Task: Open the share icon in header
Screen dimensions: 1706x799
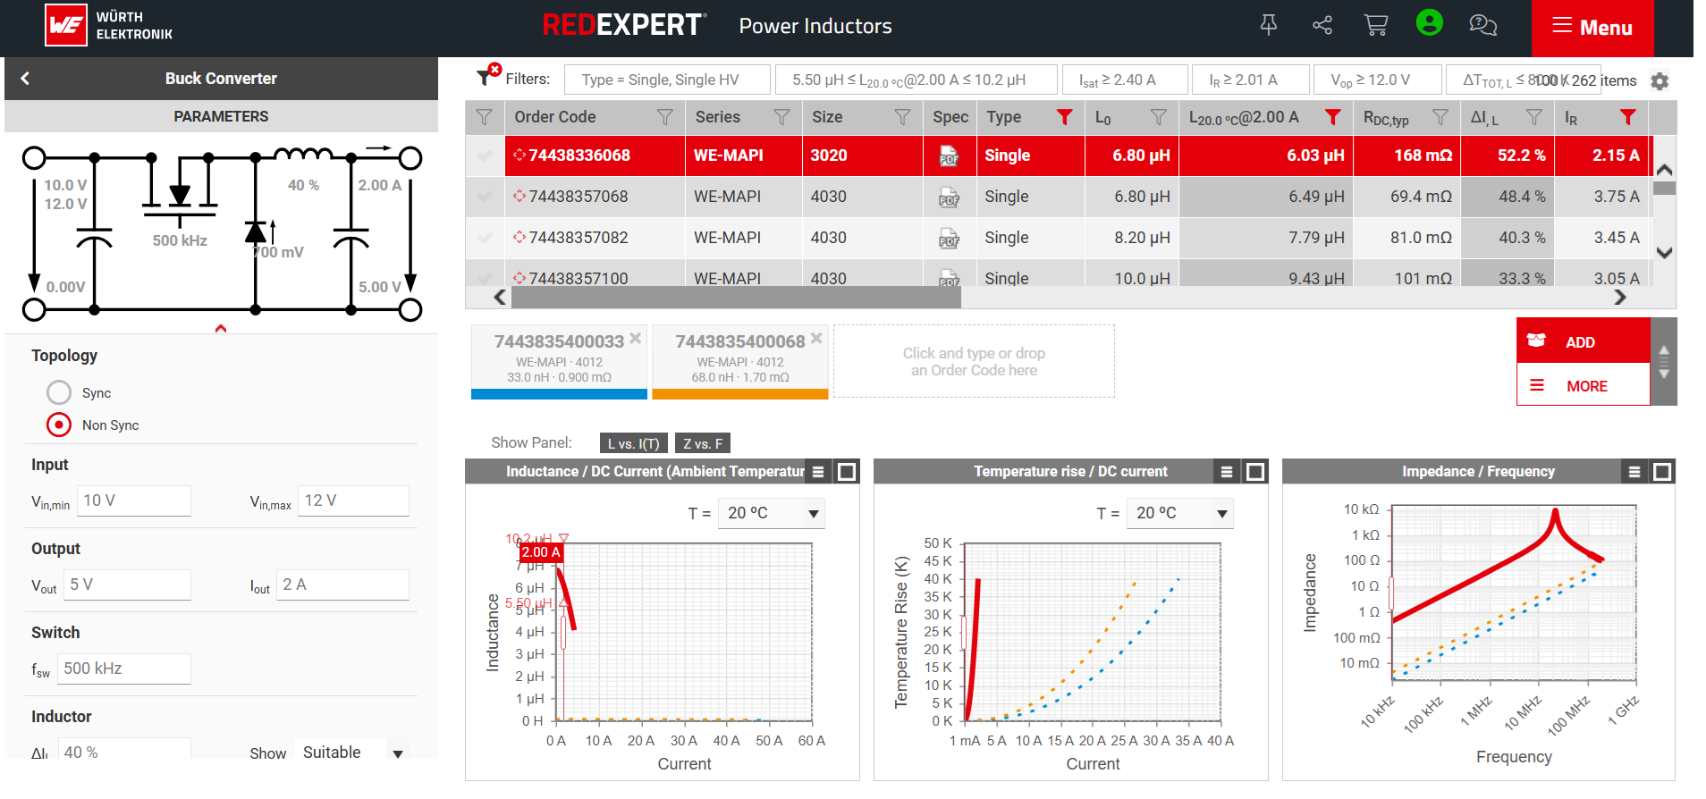Action: pyautogui.click(x=1322, y=25)
